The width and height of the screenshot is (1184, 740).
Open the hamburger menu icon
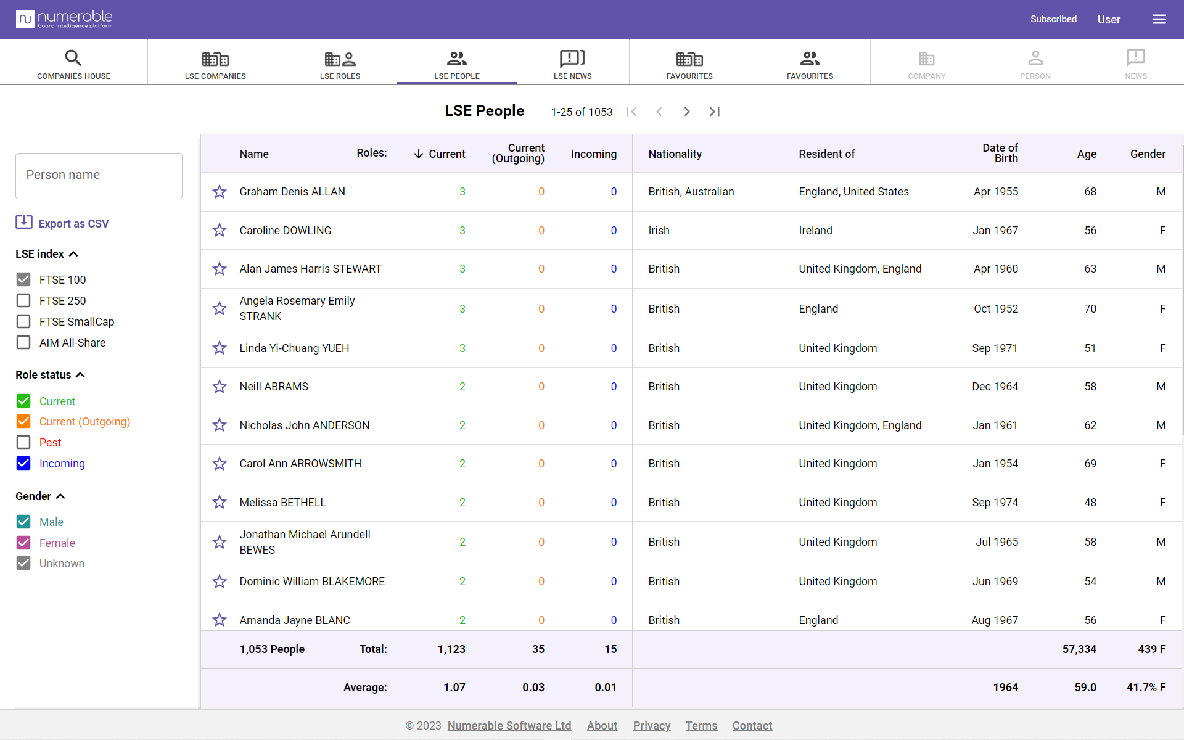click(x=1159, y=19)
